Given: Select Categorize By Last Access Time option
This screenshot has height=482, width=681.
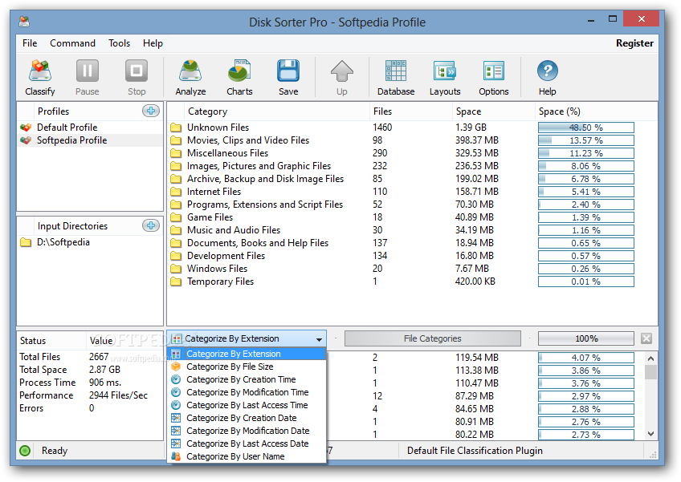Looking at the screenshot, I should 247,405.
